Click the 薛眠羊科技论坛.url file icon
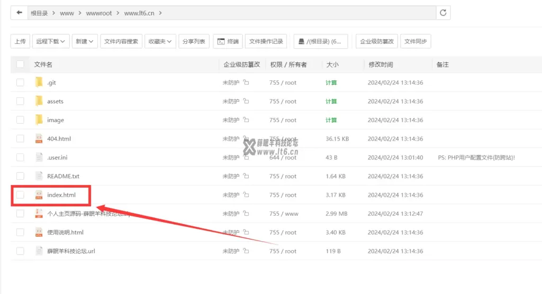 point(39,251)
